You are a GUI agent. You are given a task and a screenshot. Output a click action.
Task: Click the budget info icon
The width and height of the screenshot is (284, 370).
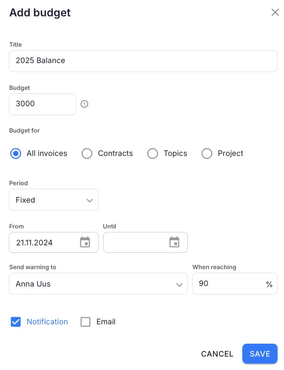click(84, 104)
